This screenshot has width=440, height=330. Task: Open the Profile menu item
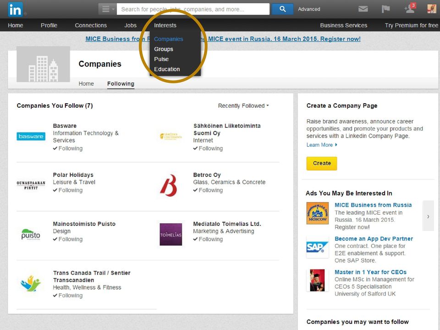point(49,25)
